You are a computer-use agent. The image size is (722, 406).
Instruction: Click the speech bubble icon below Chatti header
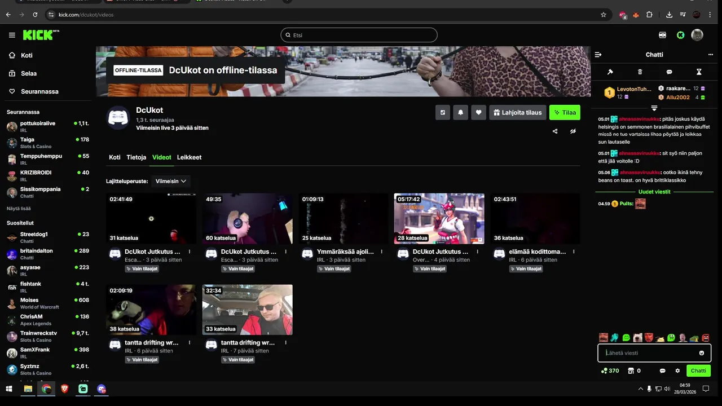click(669, 72)
